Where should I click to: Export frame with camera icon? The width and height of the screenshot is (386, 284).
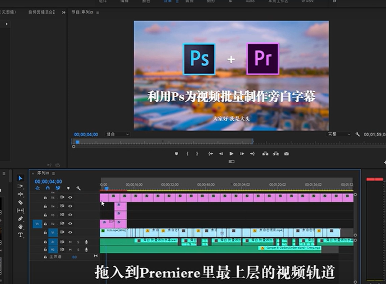[x=286, y=154]
